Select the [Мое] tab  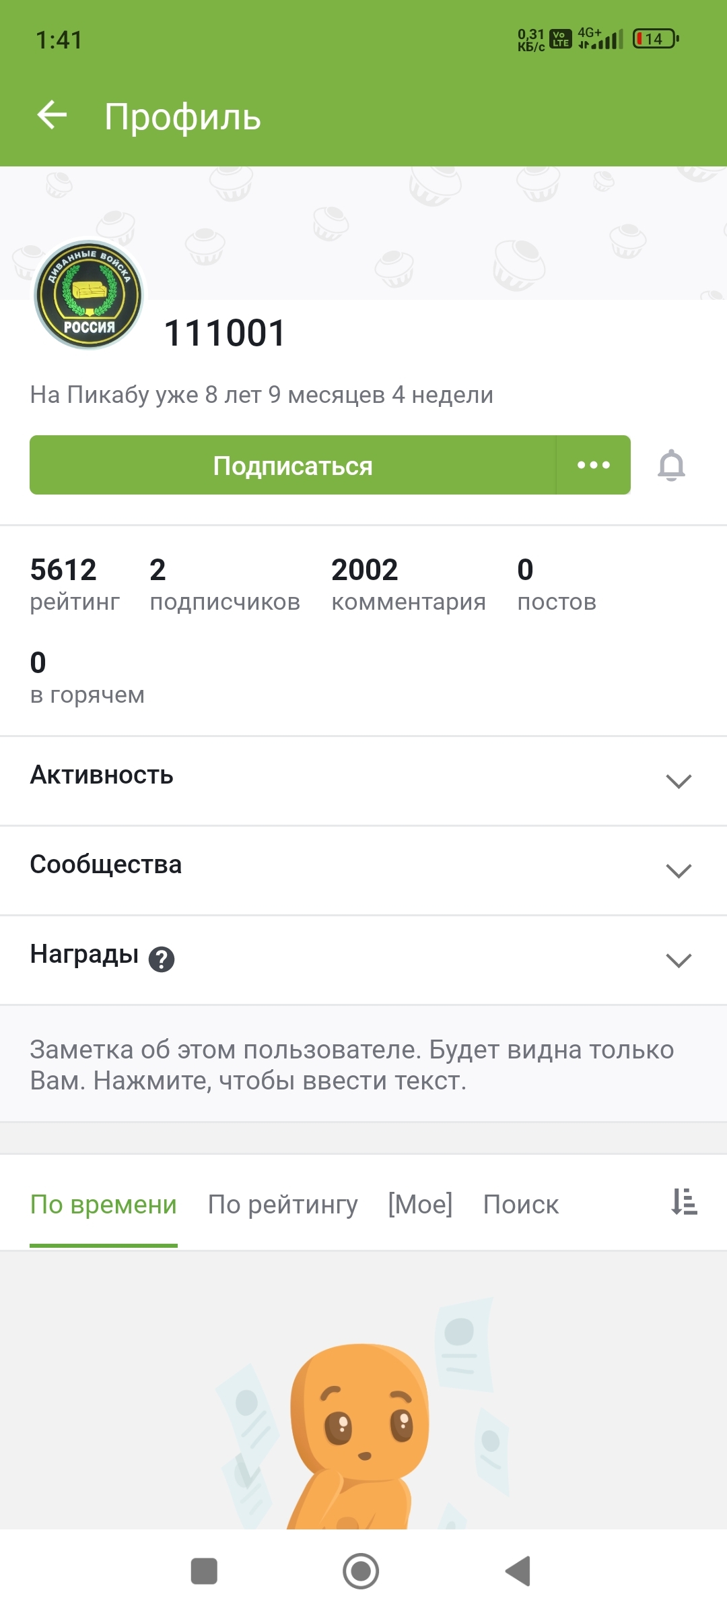[x=420, y=1205]
